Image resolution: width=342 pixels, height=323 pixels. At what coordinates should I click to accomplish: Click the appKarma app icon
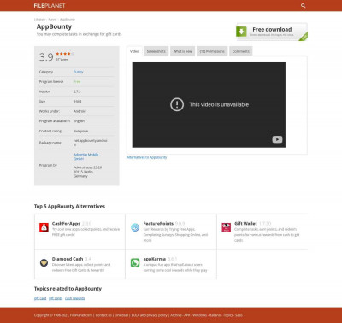click(135, 262)
